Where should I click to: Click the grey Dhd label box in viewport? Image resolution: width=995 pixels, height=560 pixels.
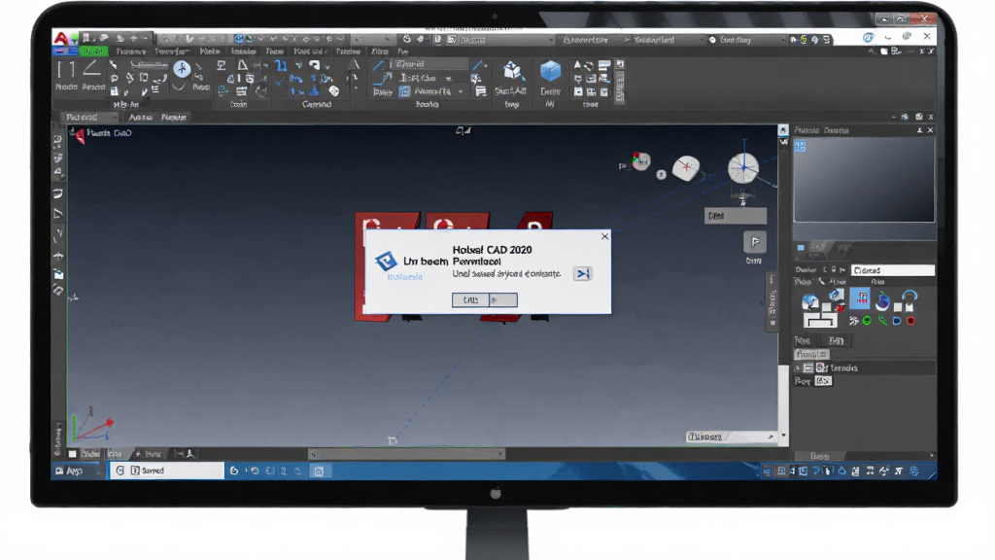tap(736, 216)
